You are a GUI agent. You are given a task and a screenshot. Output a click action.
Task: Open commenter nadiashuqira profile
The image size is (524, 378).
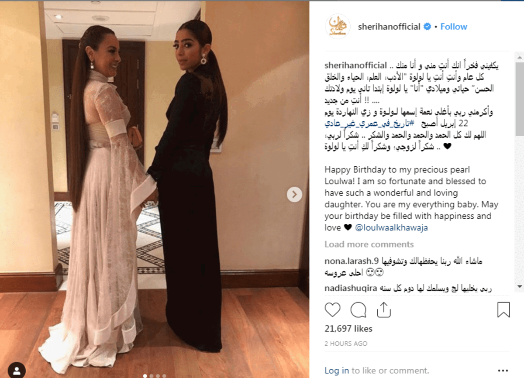pyautogui.click(x=351, y=289)
